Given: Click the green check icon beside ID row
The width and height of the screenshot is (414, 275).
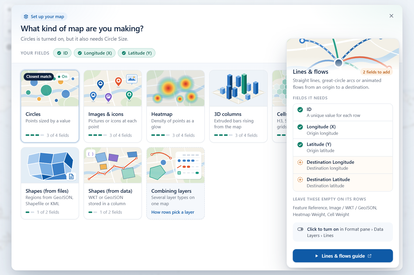Looking at the screenshot, I should pos(300,110).
